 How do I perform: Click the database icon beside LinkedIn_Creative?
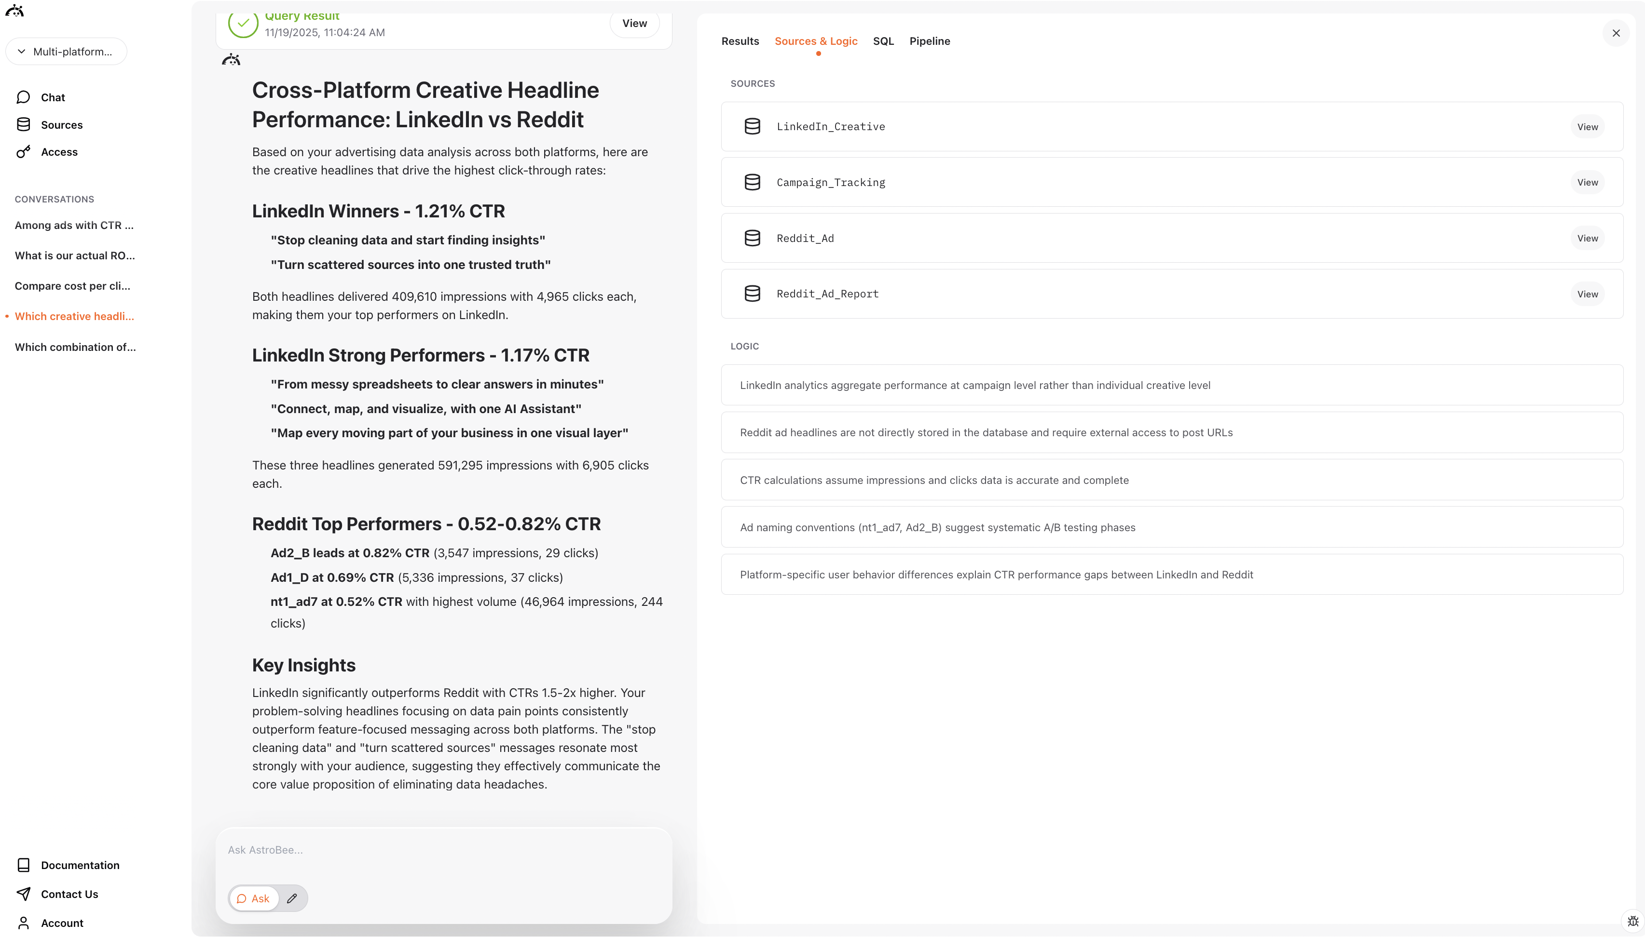752,126
